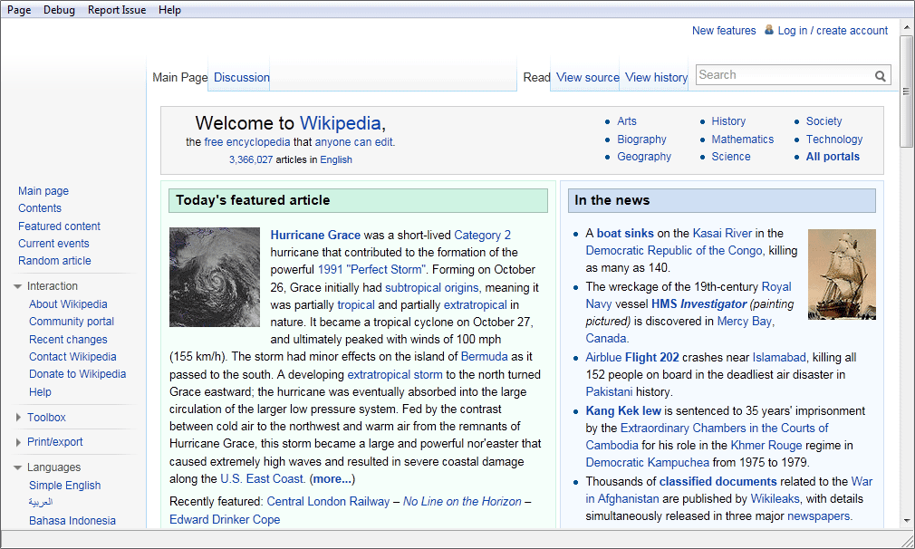Screen dimensions: 915x549
Task: Open Current events in sidebar
Action: [53, 244]
